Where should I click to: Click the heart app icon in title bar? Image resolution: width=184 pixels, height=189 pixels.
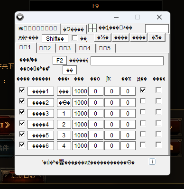pyautogui.click(x=20, y=17)
